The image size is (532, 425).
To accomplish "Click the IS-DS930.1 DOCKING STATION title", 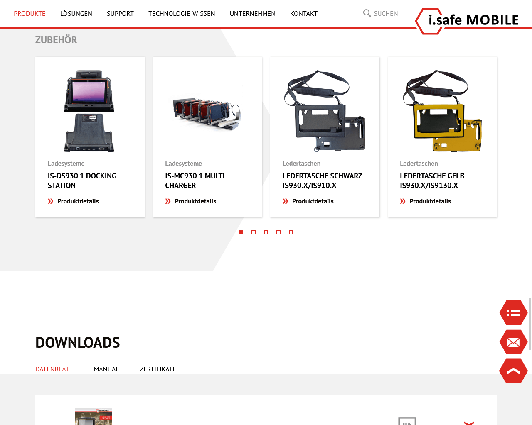I will pos(82,181).
